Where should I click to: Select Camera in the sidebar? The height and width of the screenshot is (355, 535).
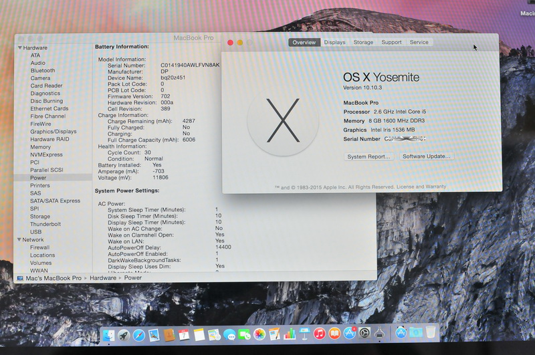click(x=40, y=78)
